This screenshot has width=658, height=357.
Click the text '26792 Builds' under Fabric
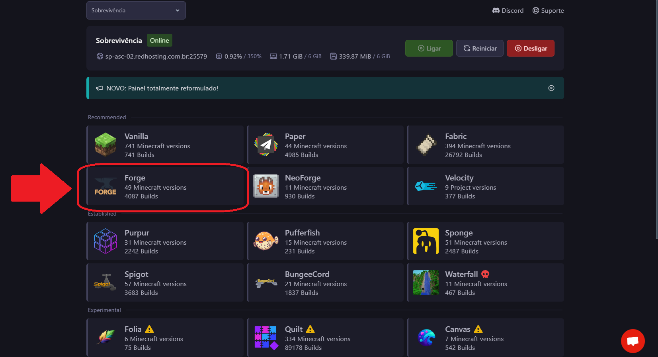[x=463, y=155]
